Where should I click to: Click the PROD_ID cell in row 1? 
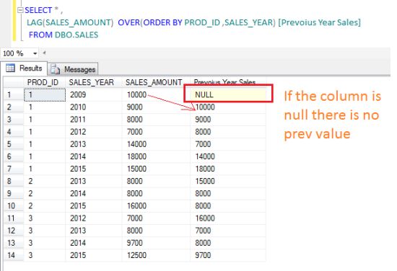[45, 95]
